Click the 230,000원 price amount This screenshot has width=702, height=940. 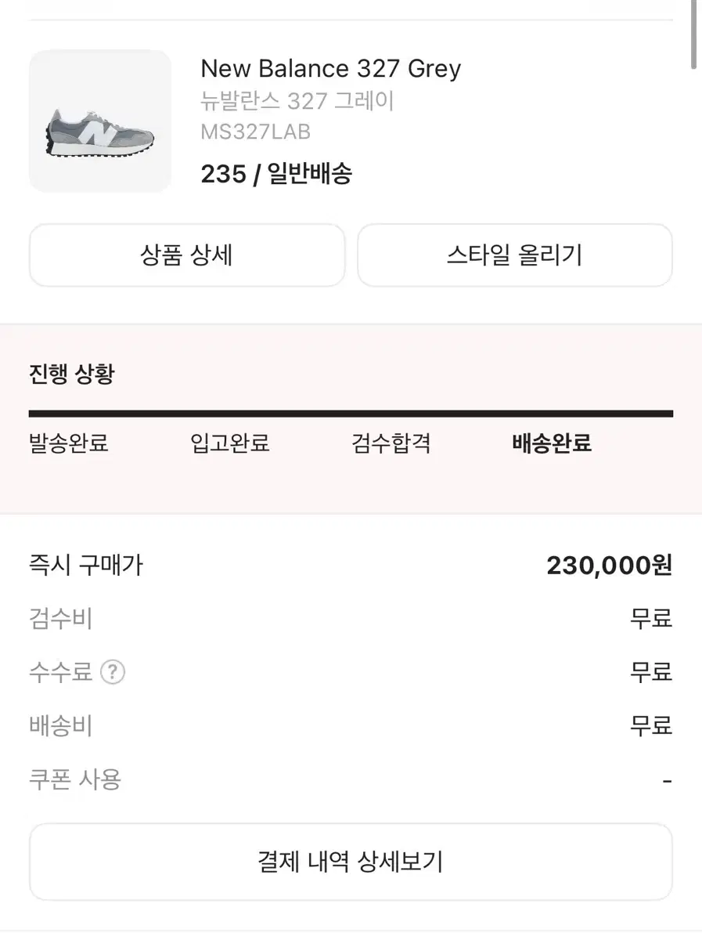609,566
